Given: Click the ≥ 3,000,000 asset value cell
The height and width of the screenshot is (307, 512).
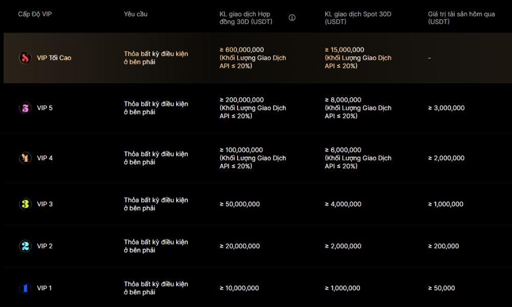Looking at the screenshot, I should point(446,108).
